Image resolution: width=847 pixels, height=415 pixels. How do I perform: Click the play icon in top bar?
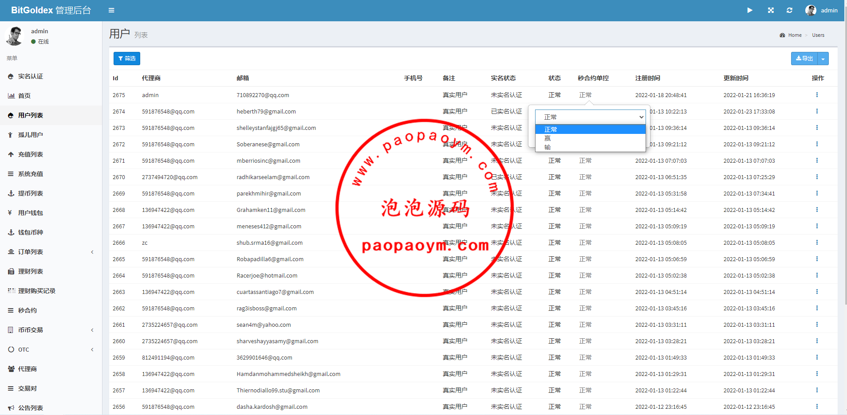[x=750, y=10]
